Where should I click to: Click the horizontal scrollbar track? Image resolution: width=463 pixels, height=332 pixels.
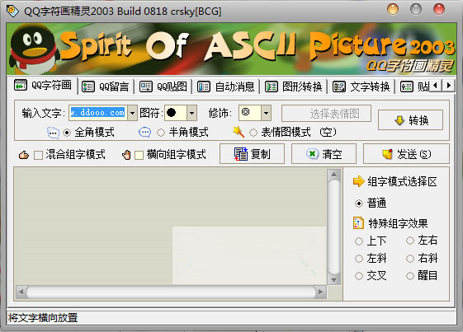click(x=171, y=292)
